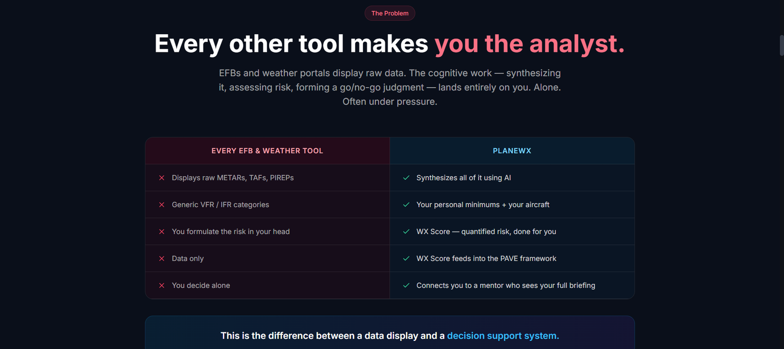Click the checkmark beside Your personal minimums
The image size is (784, 349).
pyautogui.click(x=406, y=205)
